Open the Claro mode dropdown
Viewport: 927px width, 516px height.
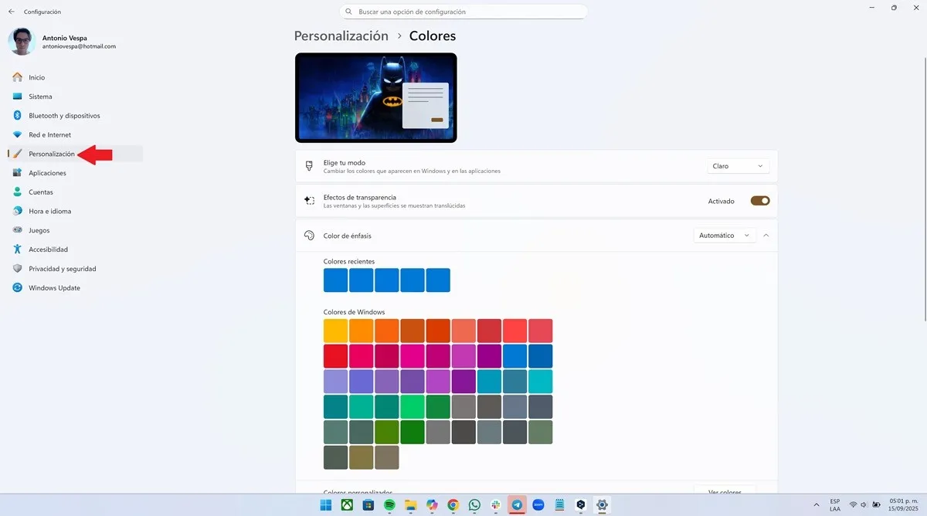(x=739, y=166)
